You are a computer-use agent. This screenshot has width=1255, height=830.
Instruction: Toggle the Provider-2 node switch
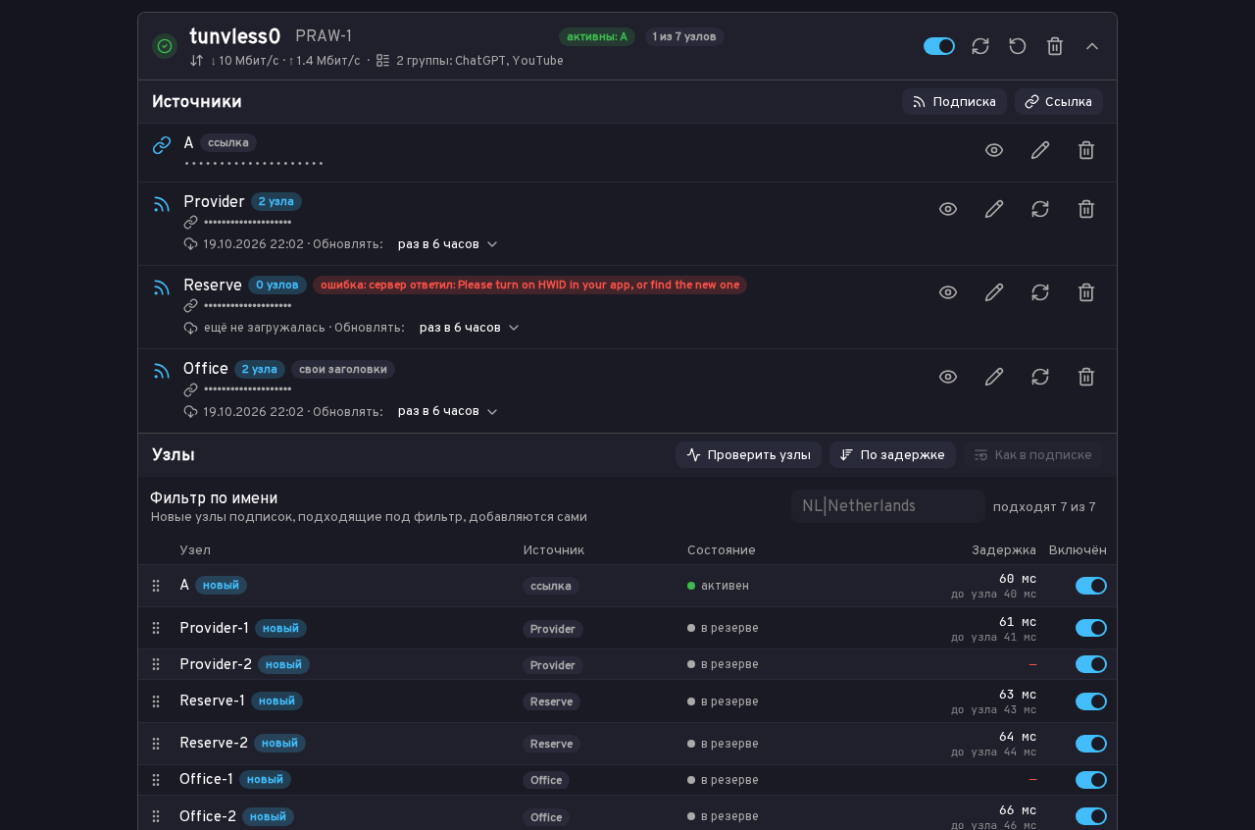point(1091,664)
